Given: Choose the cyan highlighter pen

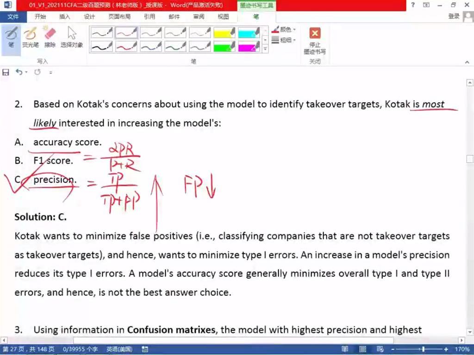Looking at the screenshot, I should (249, 33).
